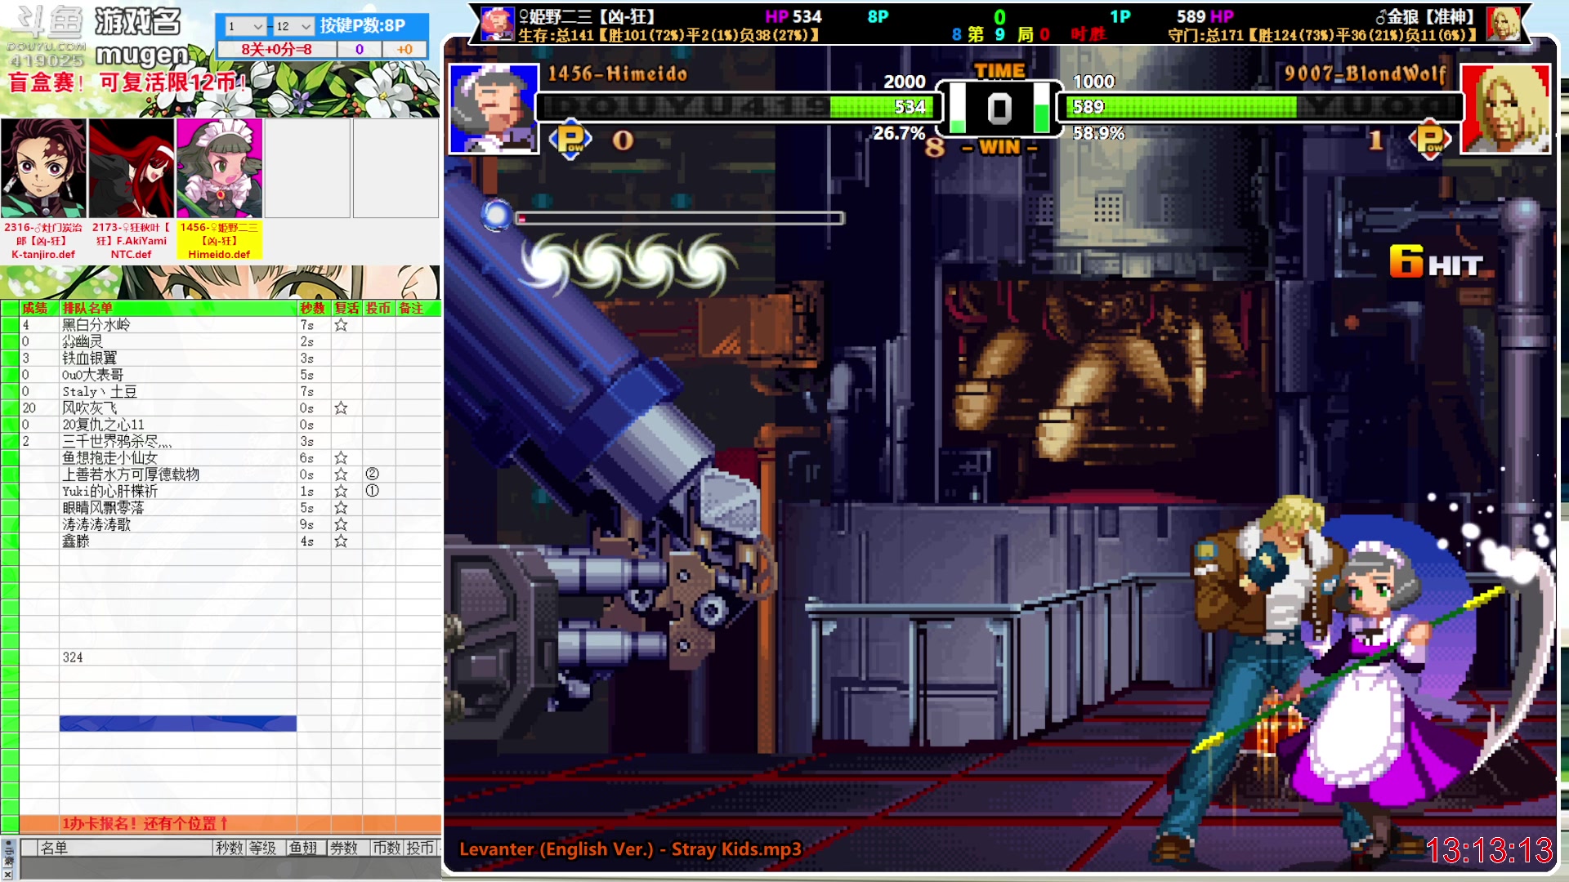Select the highlighted Himeido maid portrait

(x=219, y=168)
